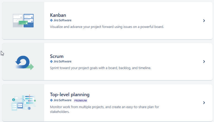Image resolution: width=214 pixels, height=122 pixels.
Task: Expand Top-level planning using the right chevron
Action: click(204, 103)
